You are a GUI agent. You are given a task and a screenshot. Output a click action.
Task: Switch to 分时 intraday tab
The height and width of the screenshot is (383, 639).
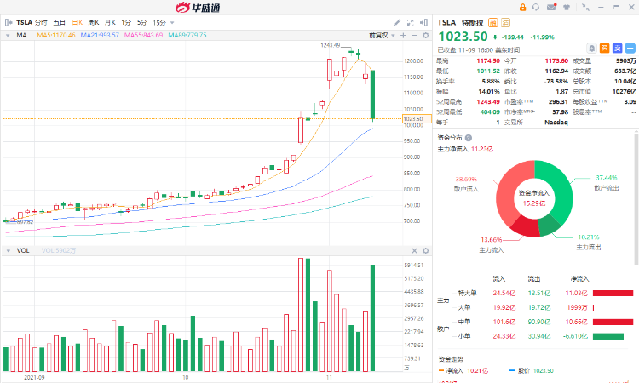[x=41, y=22]
